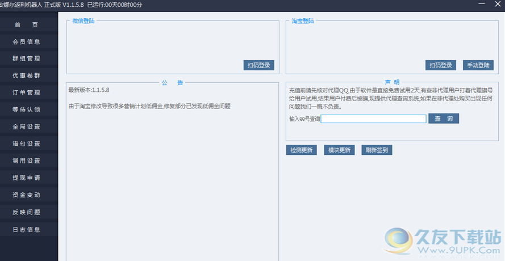Screen dimensions: 505x261
Task: Open 全局设置 settings
Action: [x=26, y=127]
